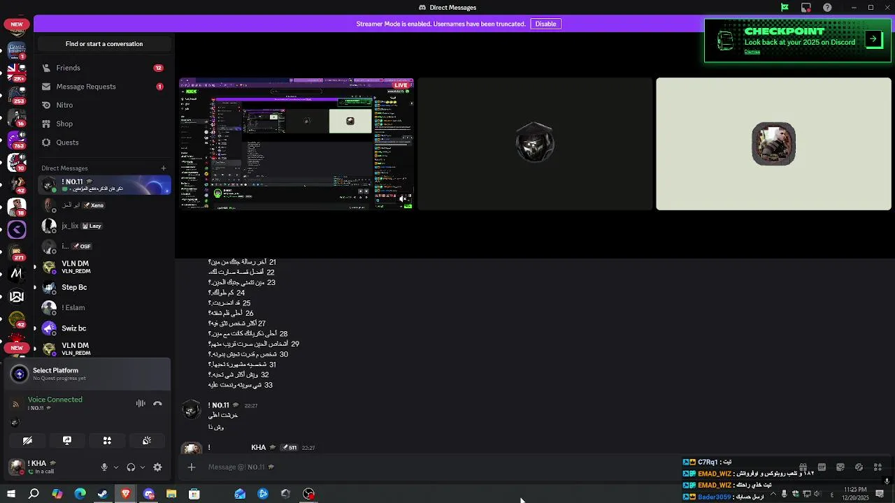Viewport: 895px width, 503px height.
Task: Open the GIF picker
Action: pos(822,467)
